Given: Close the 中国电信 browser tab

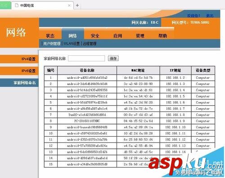Looking at the screenshot, I should click(69, 5).
